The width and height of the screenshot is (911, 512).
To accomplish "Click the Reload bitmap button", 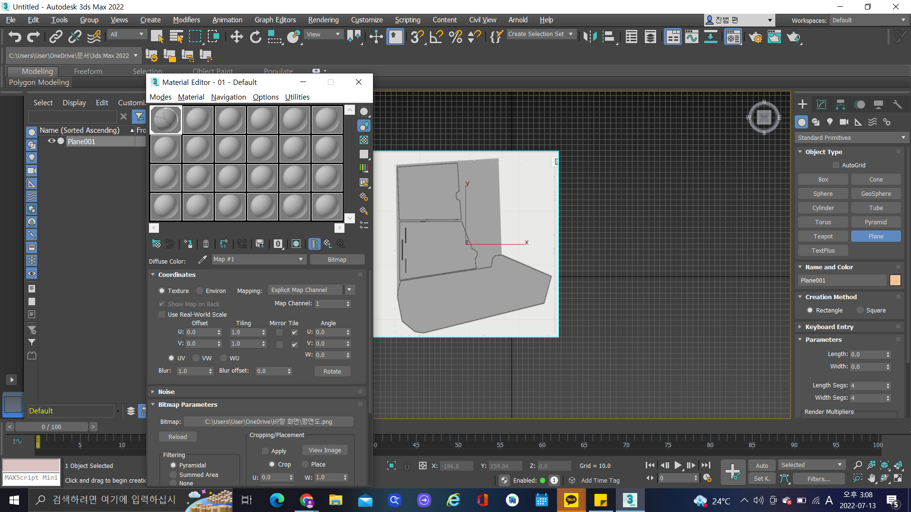I will (177, 437).
